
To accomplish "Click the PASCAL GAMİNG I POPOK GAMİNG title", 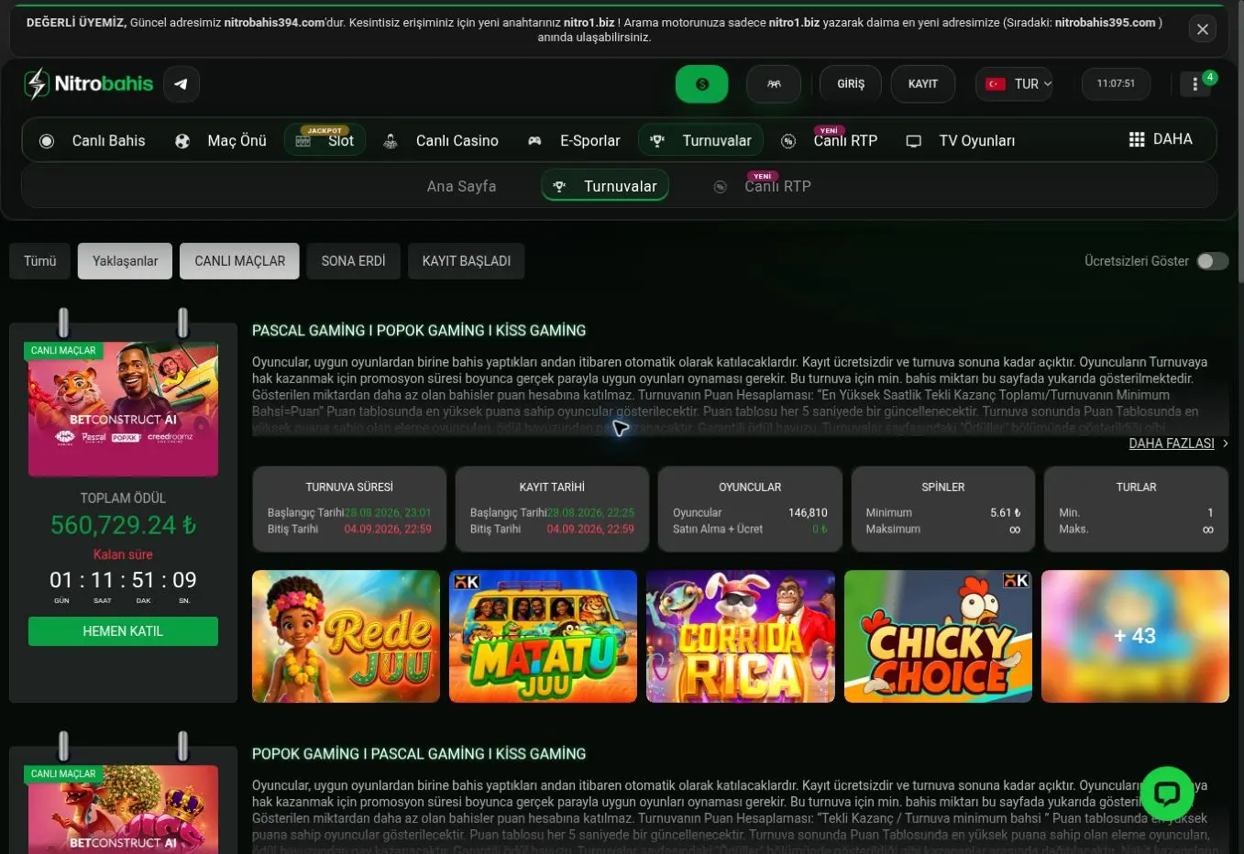I will pos(419,331).
